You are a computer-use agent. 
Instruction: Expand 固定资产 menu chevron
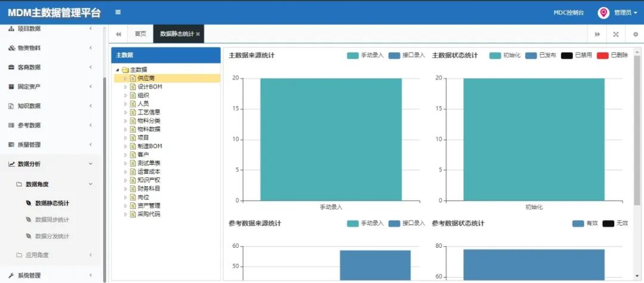click(x=91, y=87)
